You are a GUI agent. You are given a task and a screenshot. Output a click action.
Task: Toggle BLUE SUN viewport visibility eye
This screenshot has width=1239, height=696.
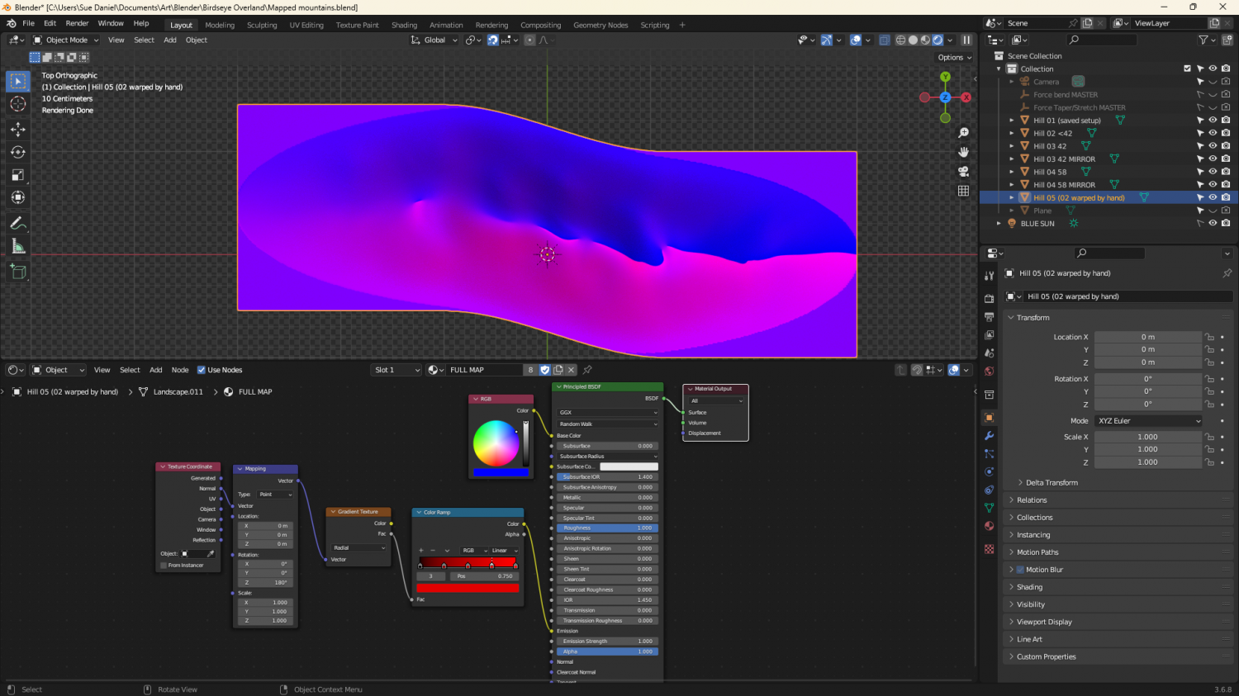1213,223
